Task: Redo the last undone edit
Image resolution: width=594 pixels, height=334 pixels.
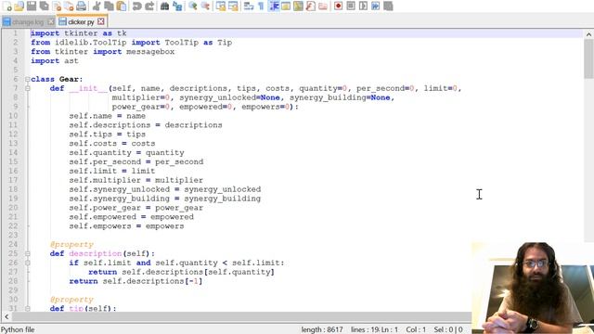Action: click(149, 6)
